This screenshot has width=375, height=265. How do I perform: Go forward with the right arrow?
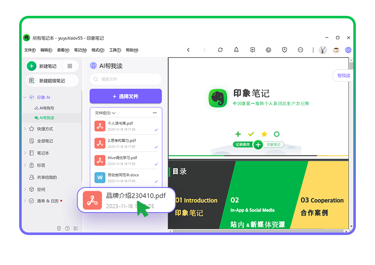[204, 50]
